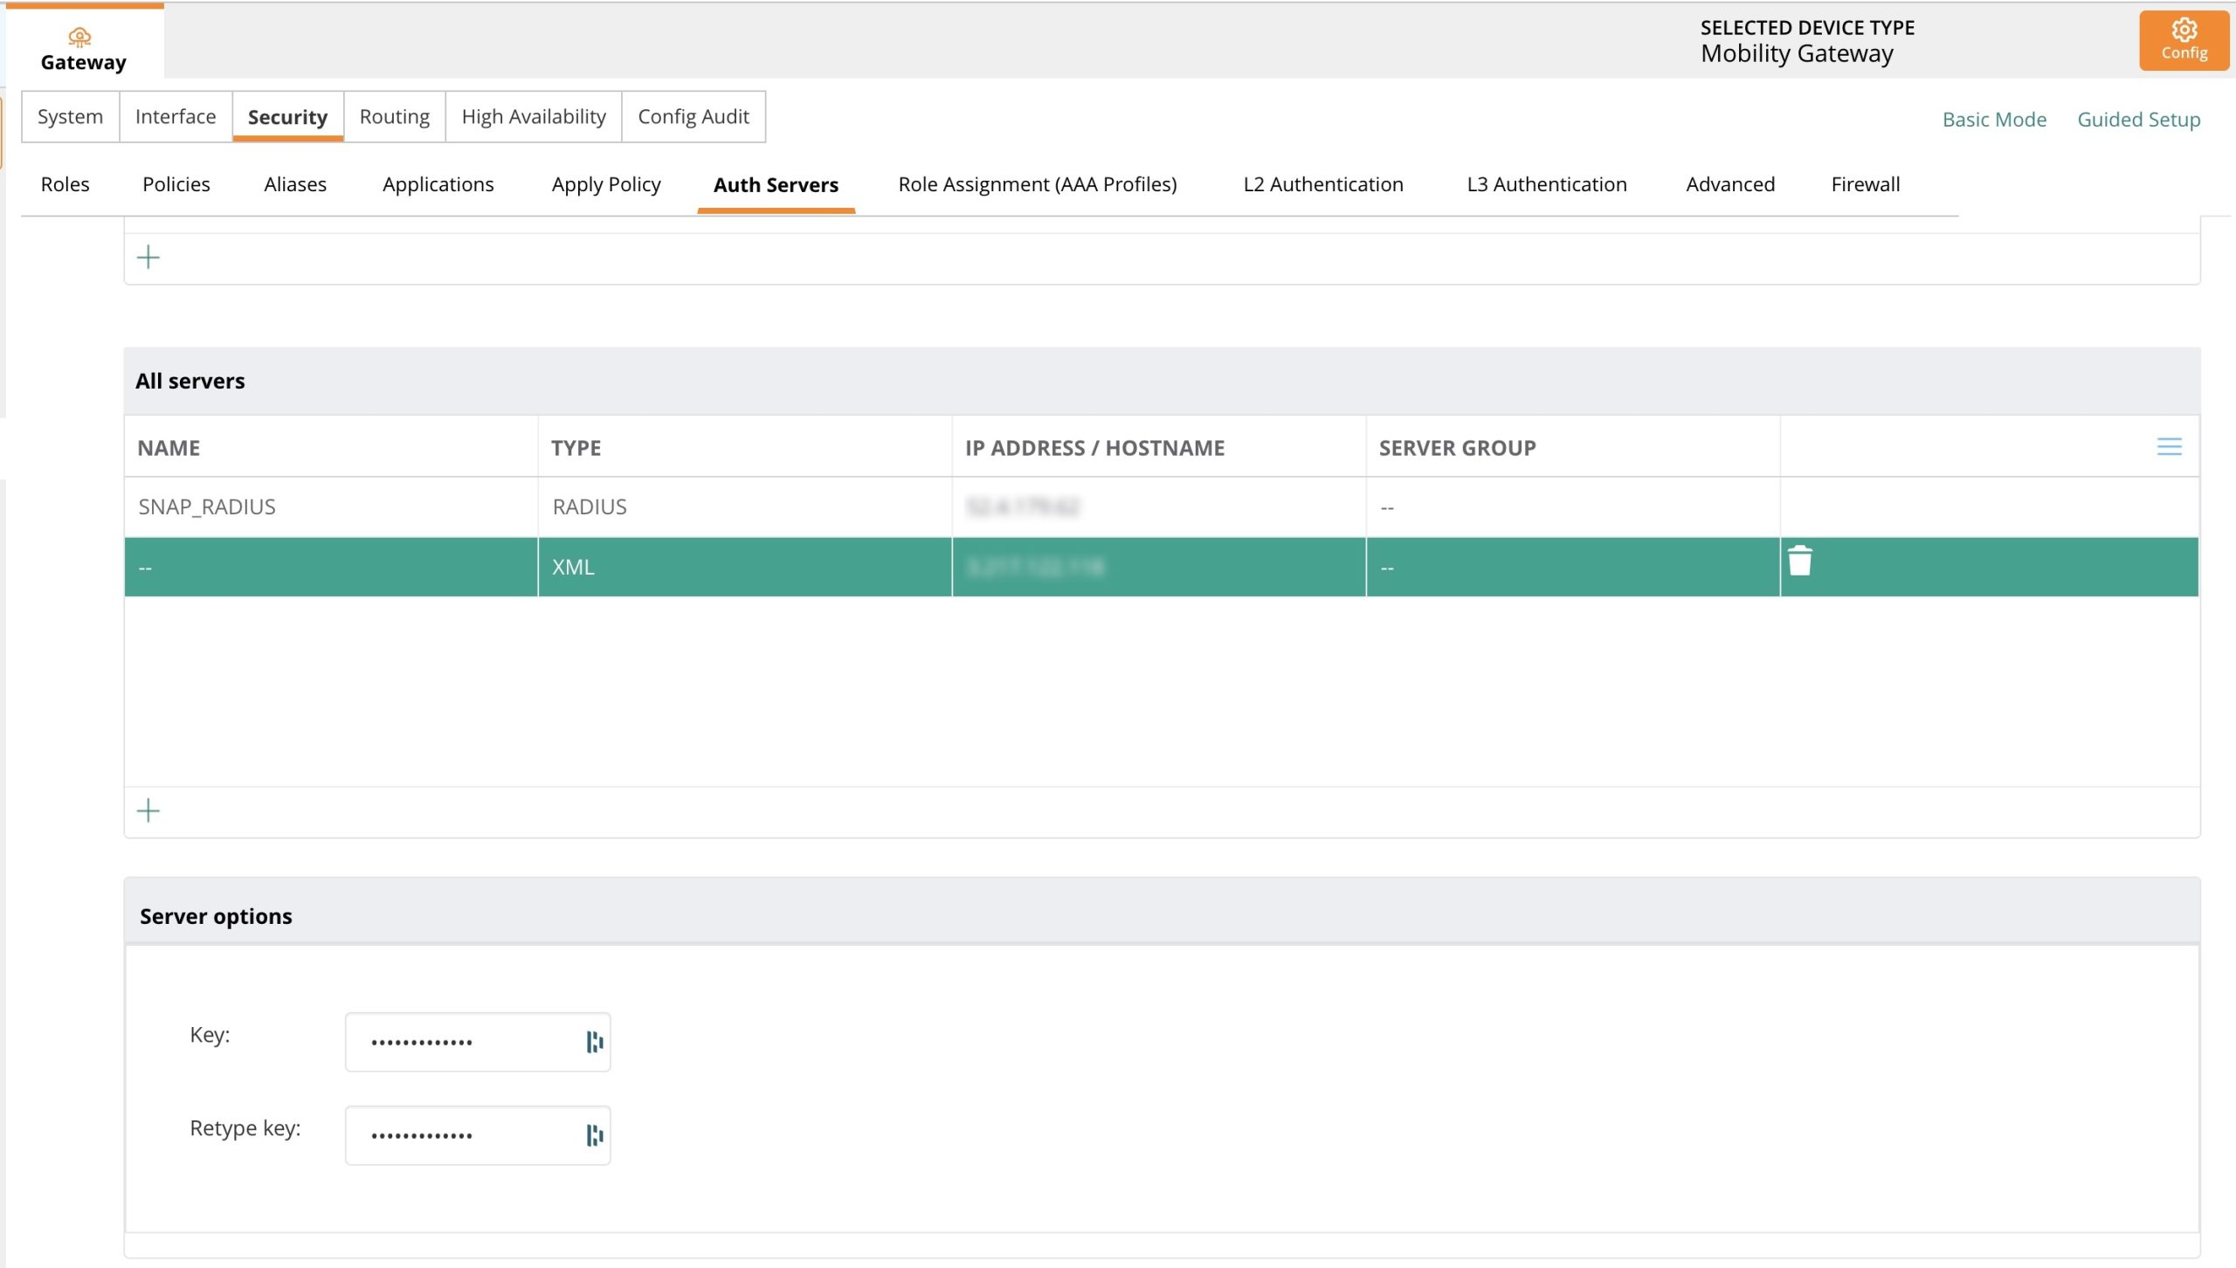Viewport: 2236px width, 1268px height.
Task: Add a new server with plus icon under All servers
Action: (x=148, y=810)
